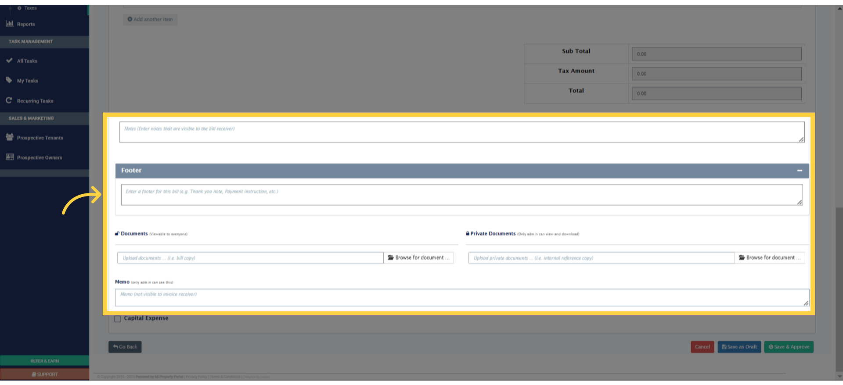Viewport: 843px width, 385px height.
Task: Click the page vertical scrollbar thumb
Action: pyautogui.click(x=839, y=289)
